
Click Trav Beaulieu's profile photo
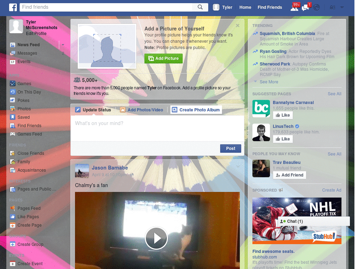pos(261,168)
